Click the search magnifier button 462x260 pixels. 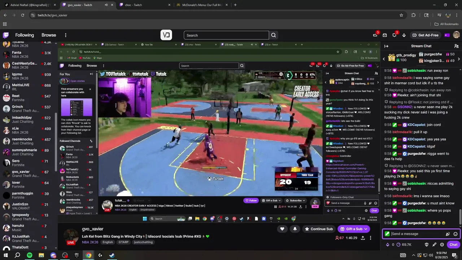click(274, 35)
